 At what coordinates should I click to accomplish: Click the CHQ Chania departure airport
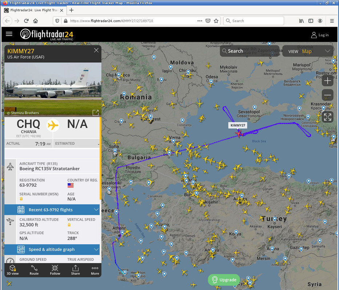28,127
